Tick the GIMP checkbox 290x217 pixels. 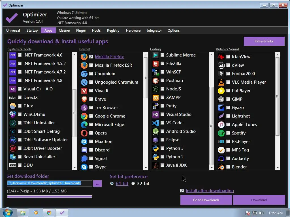click(x=228, y=99)
